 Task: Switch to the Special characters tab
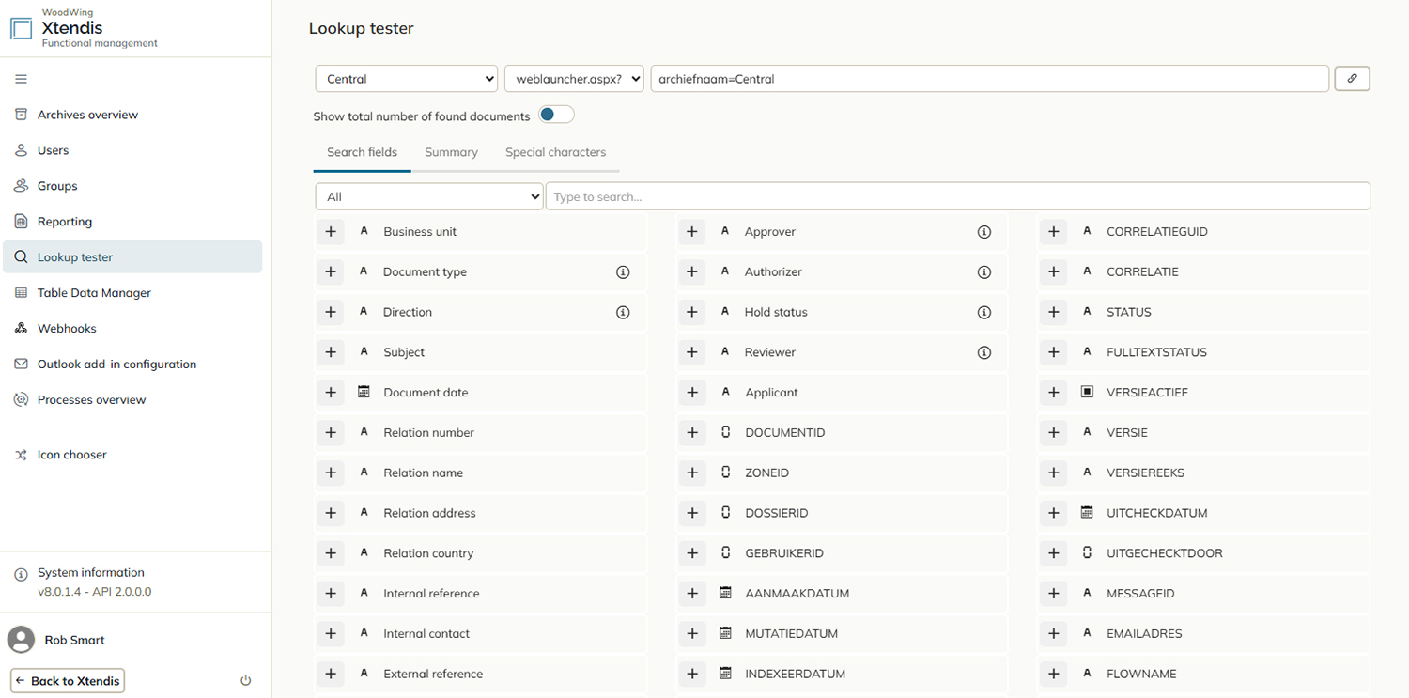[555, 152]
